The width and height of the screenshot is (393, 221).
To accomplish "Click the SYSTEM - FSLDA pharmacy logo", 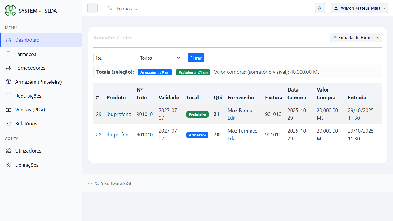I will tap(11, 11).
